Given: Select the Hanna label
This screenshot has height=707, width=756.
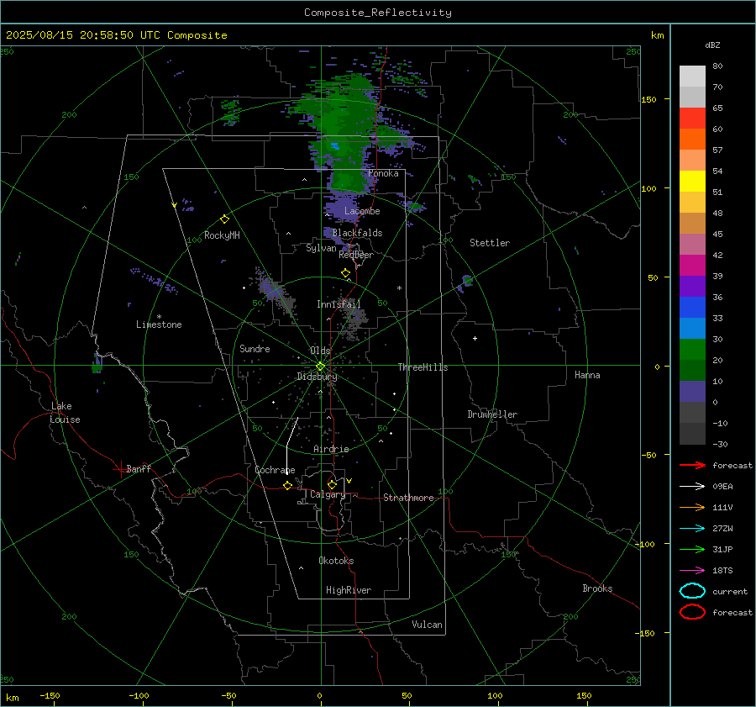Looking at the screenshot, I should click(587, 375).
